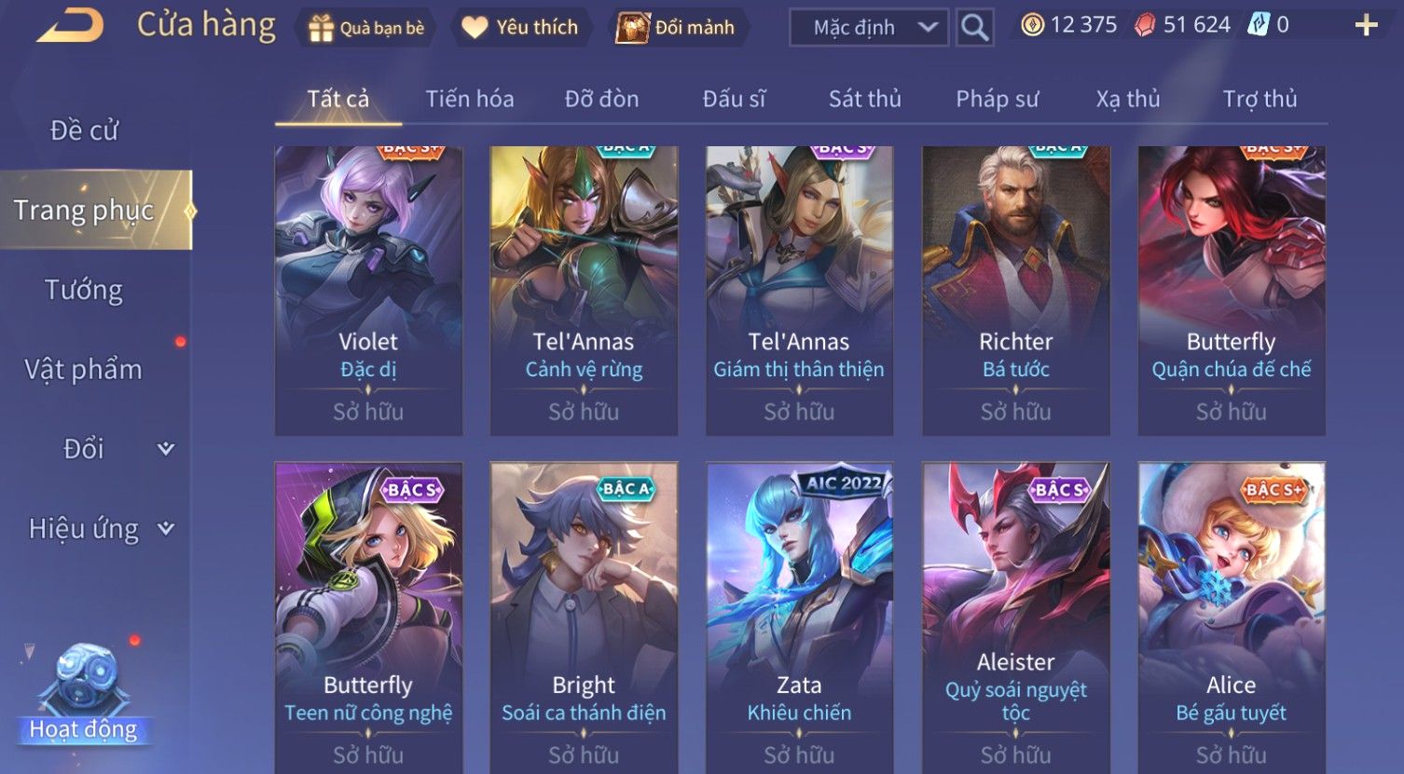Click the back arrow icon
Screen dimensions: 1404x774
point(70,26)
